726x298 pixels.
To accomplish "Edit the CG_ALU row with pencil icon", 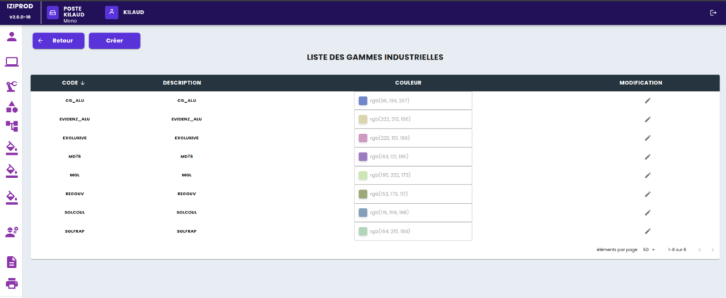I will tap(648, 101).
